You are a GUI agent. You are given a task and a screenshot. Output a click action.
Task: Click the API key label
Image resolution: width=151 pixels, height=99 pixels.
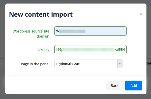tap(43, 50)
